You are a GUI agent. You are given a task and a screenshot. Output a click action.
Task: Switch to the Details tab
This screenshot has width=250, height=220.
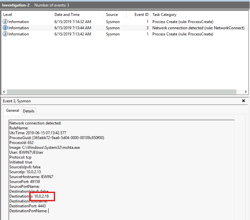[x=29, y=111]
